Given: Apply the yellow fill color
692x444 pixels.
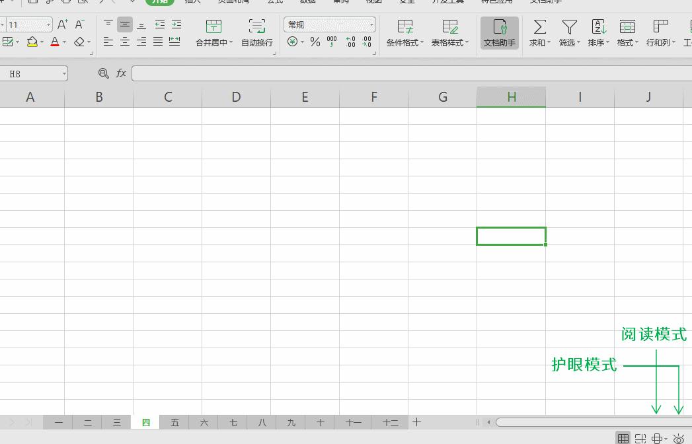Looking at the screenshot, I should (32, 42).
